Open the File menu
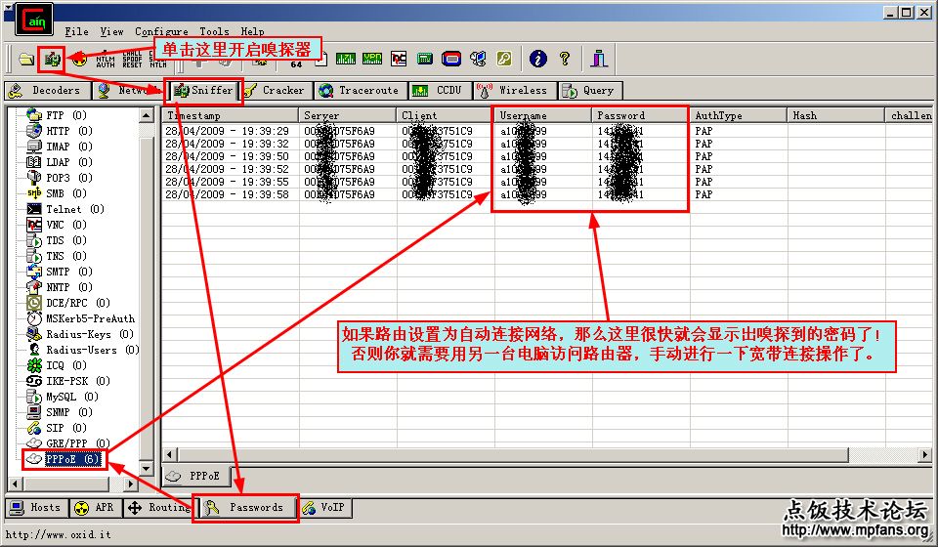This screenshot has height=547, width=938. tap(76, 31)
